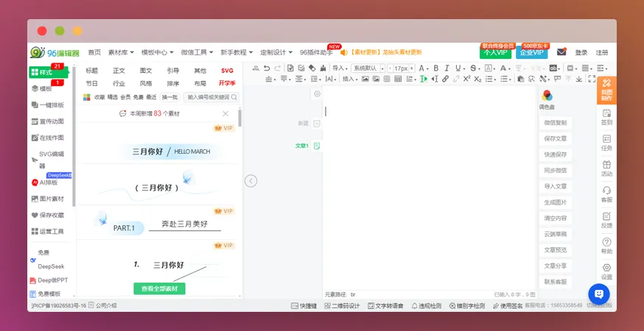Image resolution: width=644 pixels, height=331 pixels.
Task: Open 首图制作 orange side button
Action: (606, 90)
